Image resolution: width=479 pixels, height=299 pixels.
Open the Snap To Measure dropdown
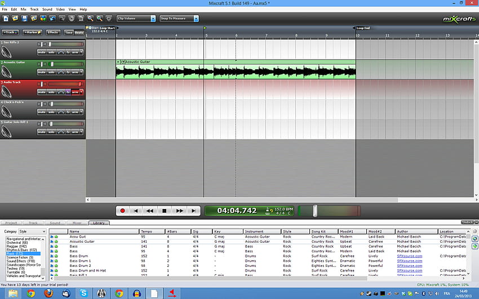[196, 19]
